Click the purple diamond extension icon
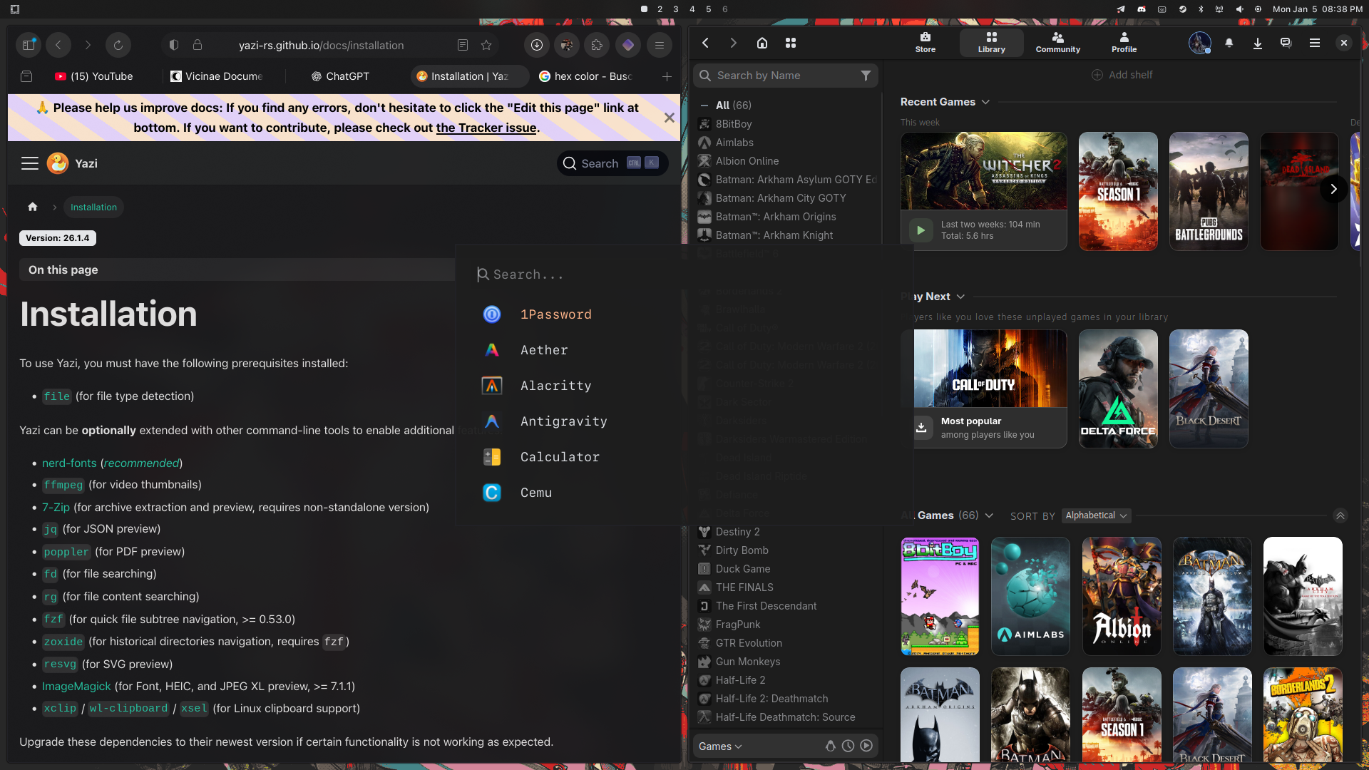This screenshot has width=1369, height=770. click(x=628, y=45)
